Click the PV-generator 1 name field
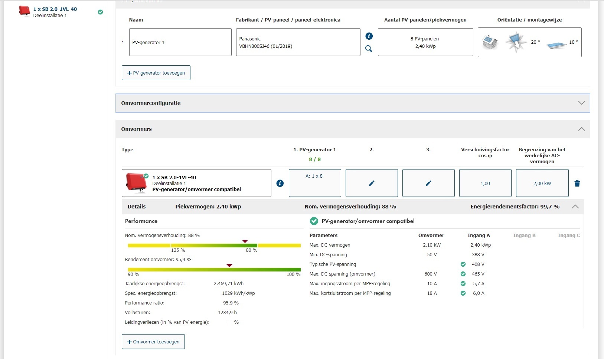The width and height of the screenshot is (604, 359). (x=180, y=42)
